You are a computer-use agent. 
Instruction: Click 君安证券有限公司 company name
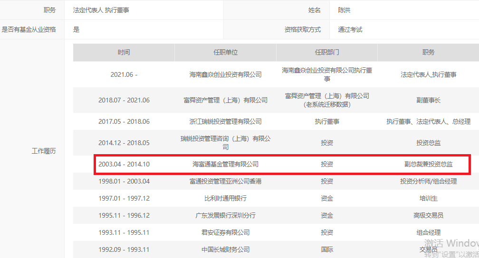click(x=225, y=232)
